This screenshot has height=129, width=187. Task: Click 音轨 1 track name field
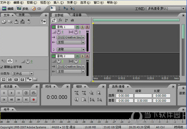pyautogui.click(x=65, y=27)
